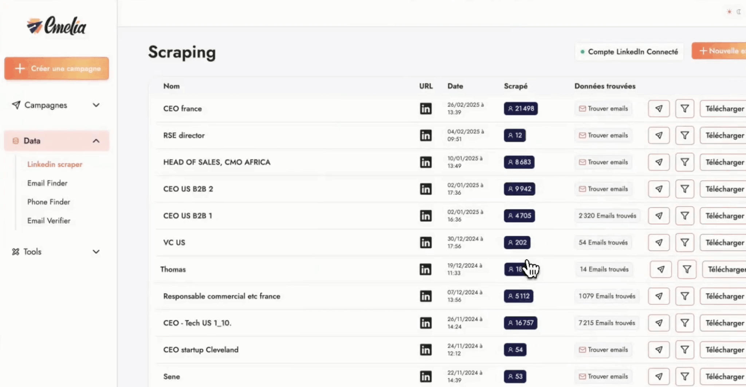Open LinkedIn URL for CEO france
Screen dimensions: 746x387
(425, 108)
